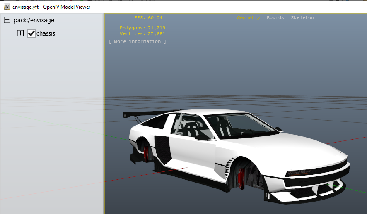Screen dimensions: 367x214
Task: Select the chassis label in the tree
Action: click(46, 33)
